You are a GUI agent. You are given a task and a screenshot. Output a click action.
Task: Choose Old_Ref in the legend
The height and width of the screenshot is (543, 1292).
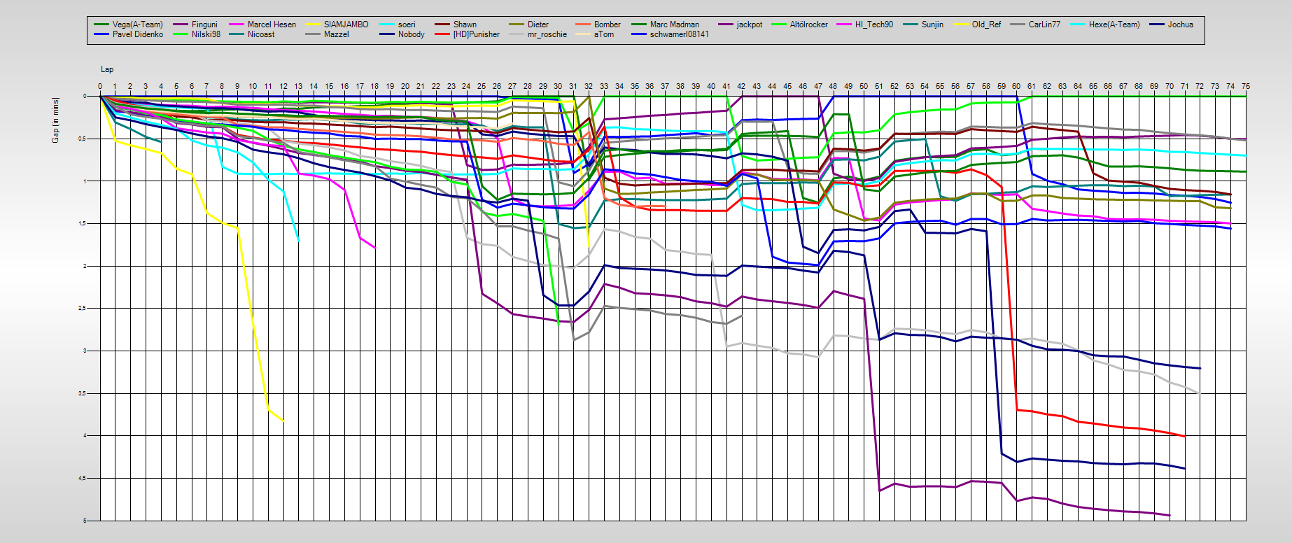[x=986, y=24]
